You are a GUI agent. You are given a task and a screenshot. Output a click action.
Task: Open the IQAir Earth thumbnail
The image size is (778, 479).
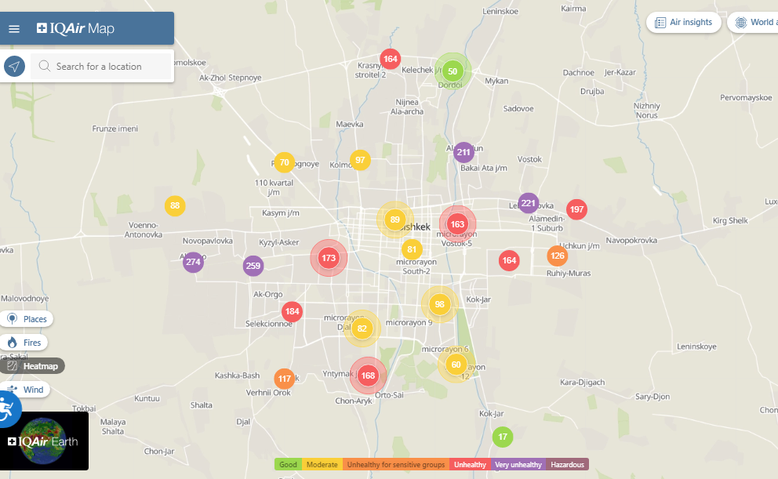(x=45, y=441)
